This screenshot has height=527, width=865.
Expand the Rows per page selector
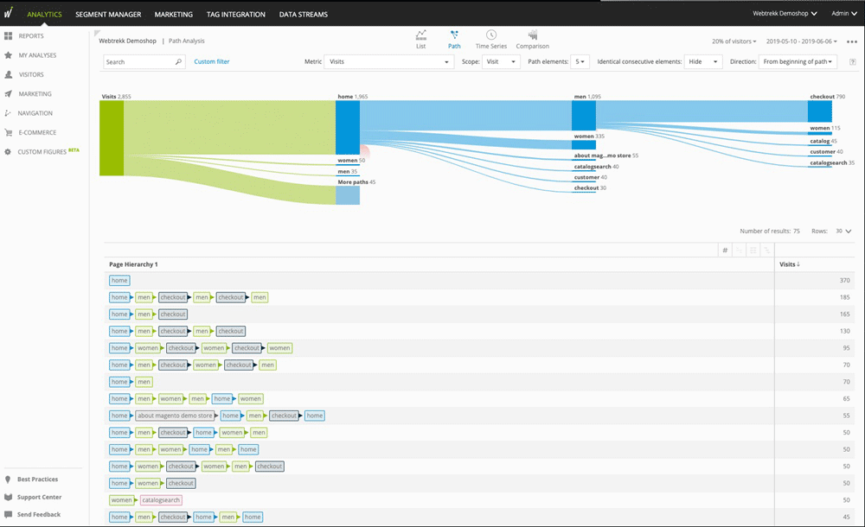[x=843, y=232]
